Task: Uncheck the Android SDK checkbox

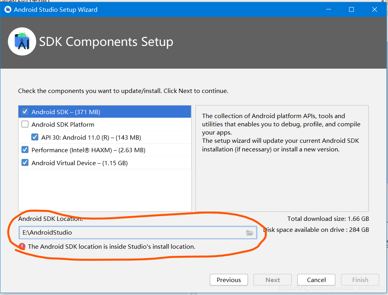Action: coord(25,112)
